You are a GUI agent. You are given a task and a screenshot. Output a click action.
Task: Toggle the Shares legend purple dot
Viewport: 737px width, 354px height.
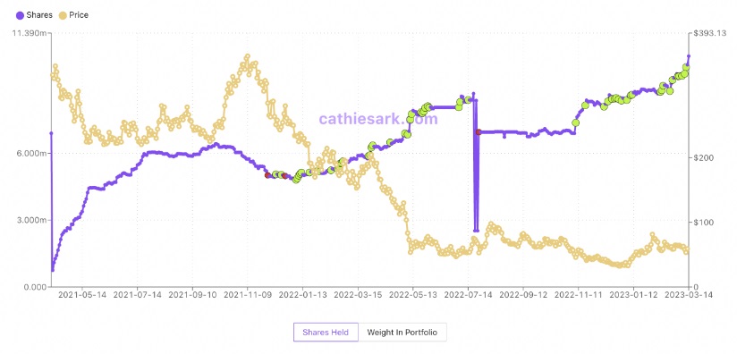20,15
